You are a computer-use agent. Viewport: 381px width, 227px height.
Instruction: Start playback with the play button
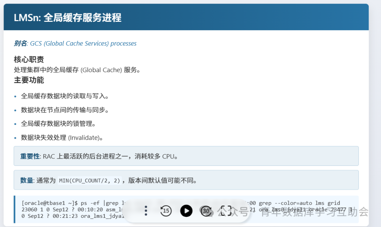click(186, 211)
